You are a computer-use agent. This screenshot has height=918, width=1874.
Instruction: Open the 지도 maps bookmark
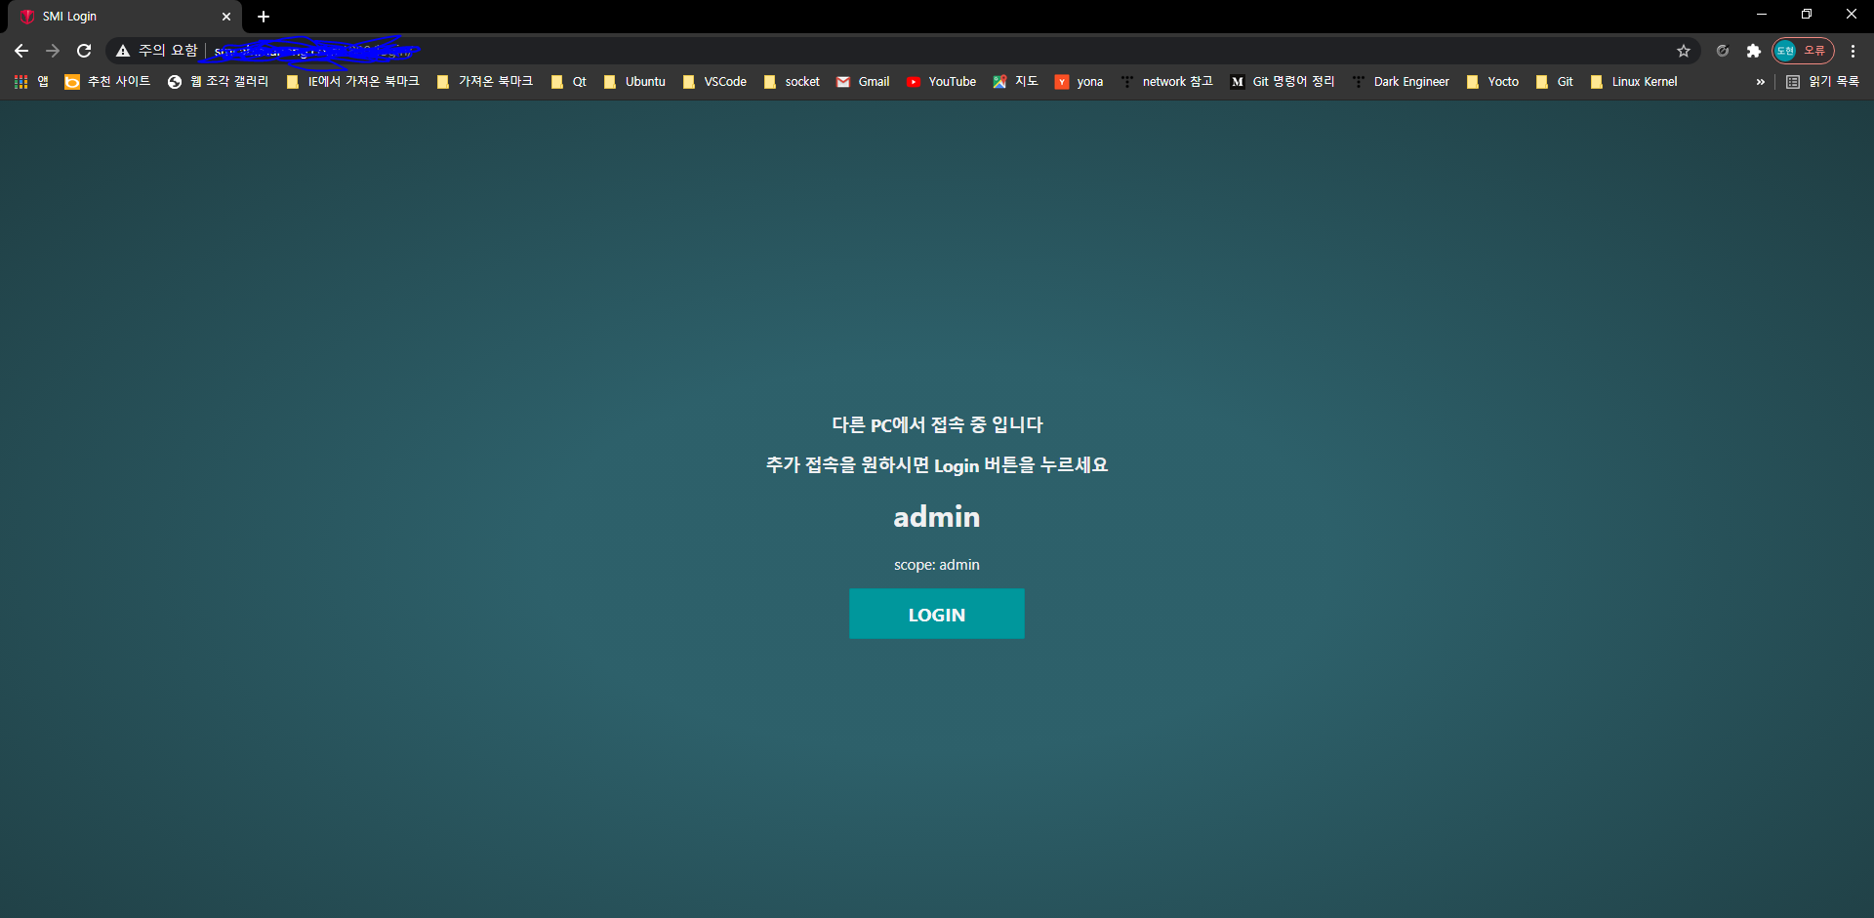[1015, 82]
